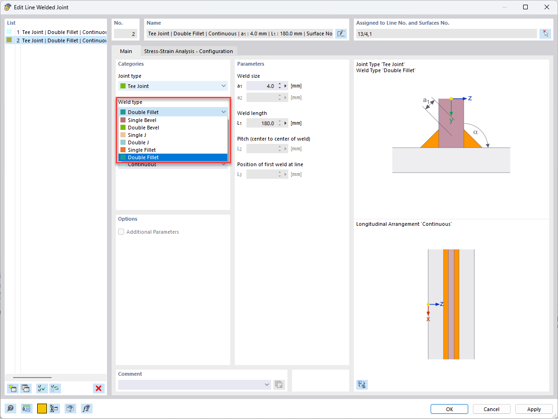Select all entries in the list

click(x=41, y=388)
